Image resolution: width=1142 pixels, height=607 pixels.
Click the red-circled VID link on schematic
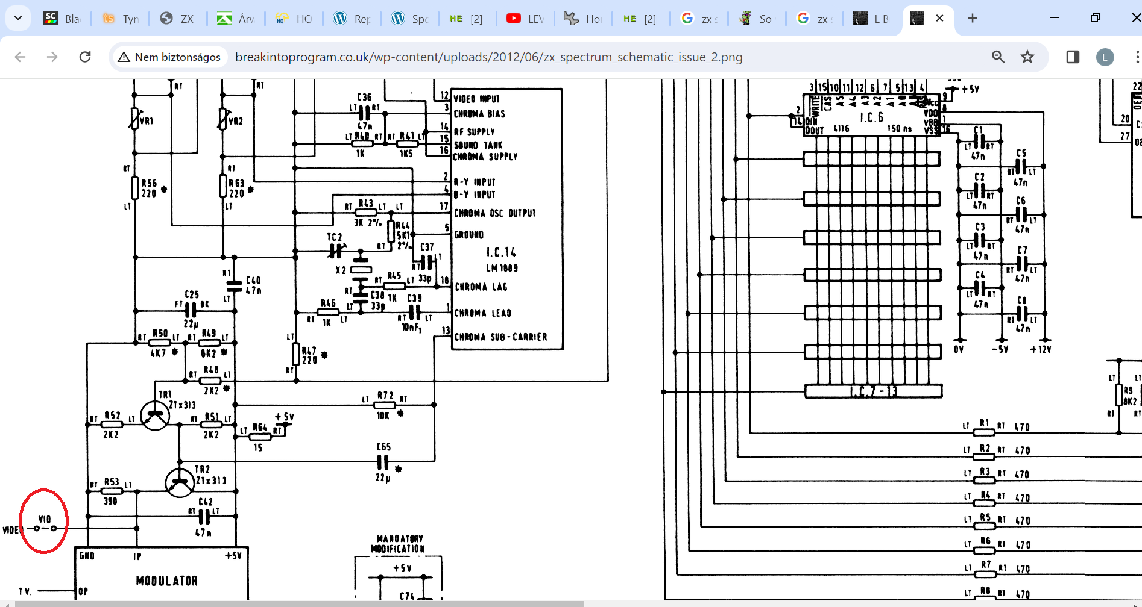coord(45,528)
